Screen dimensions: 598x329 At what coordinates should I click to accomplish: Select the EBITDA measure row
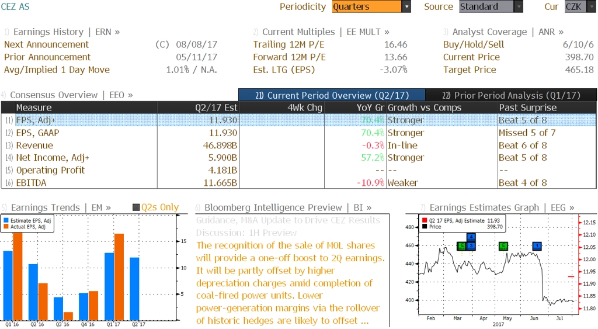[298, 183]
